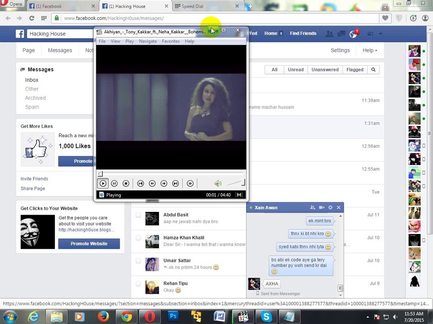
Task: Go to Facebook Home
Action: (271, 33)
